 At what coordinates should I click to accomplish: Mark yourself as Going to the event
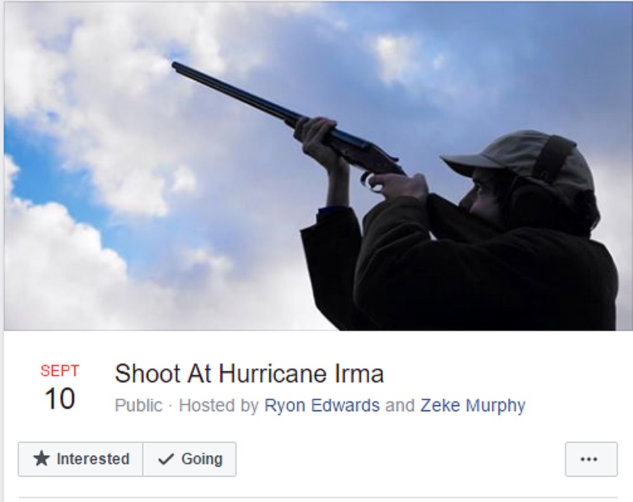(x=190, y=459)
